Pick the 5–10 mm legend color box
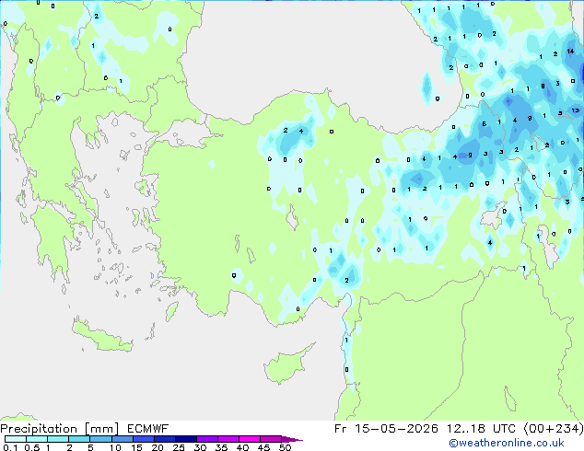Viewport: 584px width, 451px height. 100,439
